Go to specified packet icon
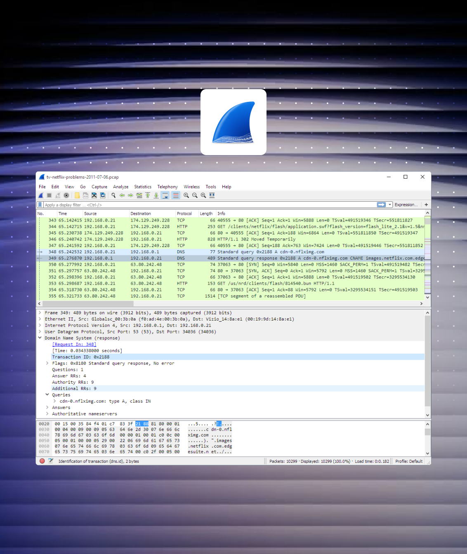This screenshot has height=554, width=467. [139, 196]
